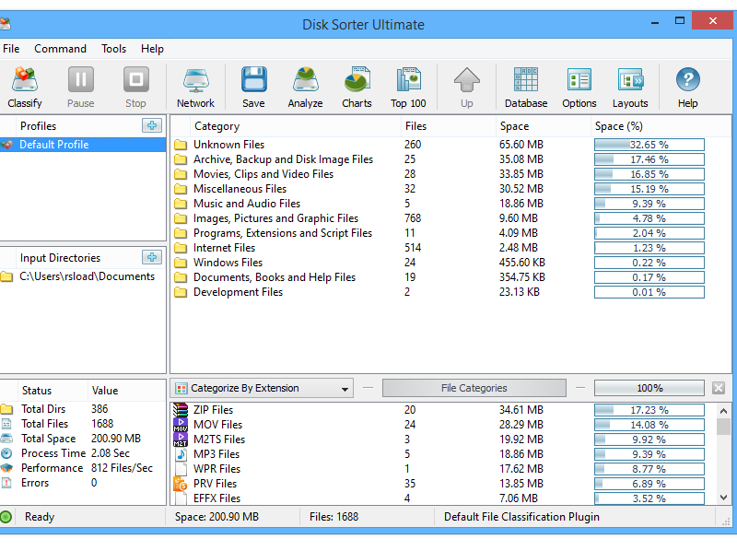Select the Default Profile entry
Viewport: 737px width, 551px height.
(83, 145)
